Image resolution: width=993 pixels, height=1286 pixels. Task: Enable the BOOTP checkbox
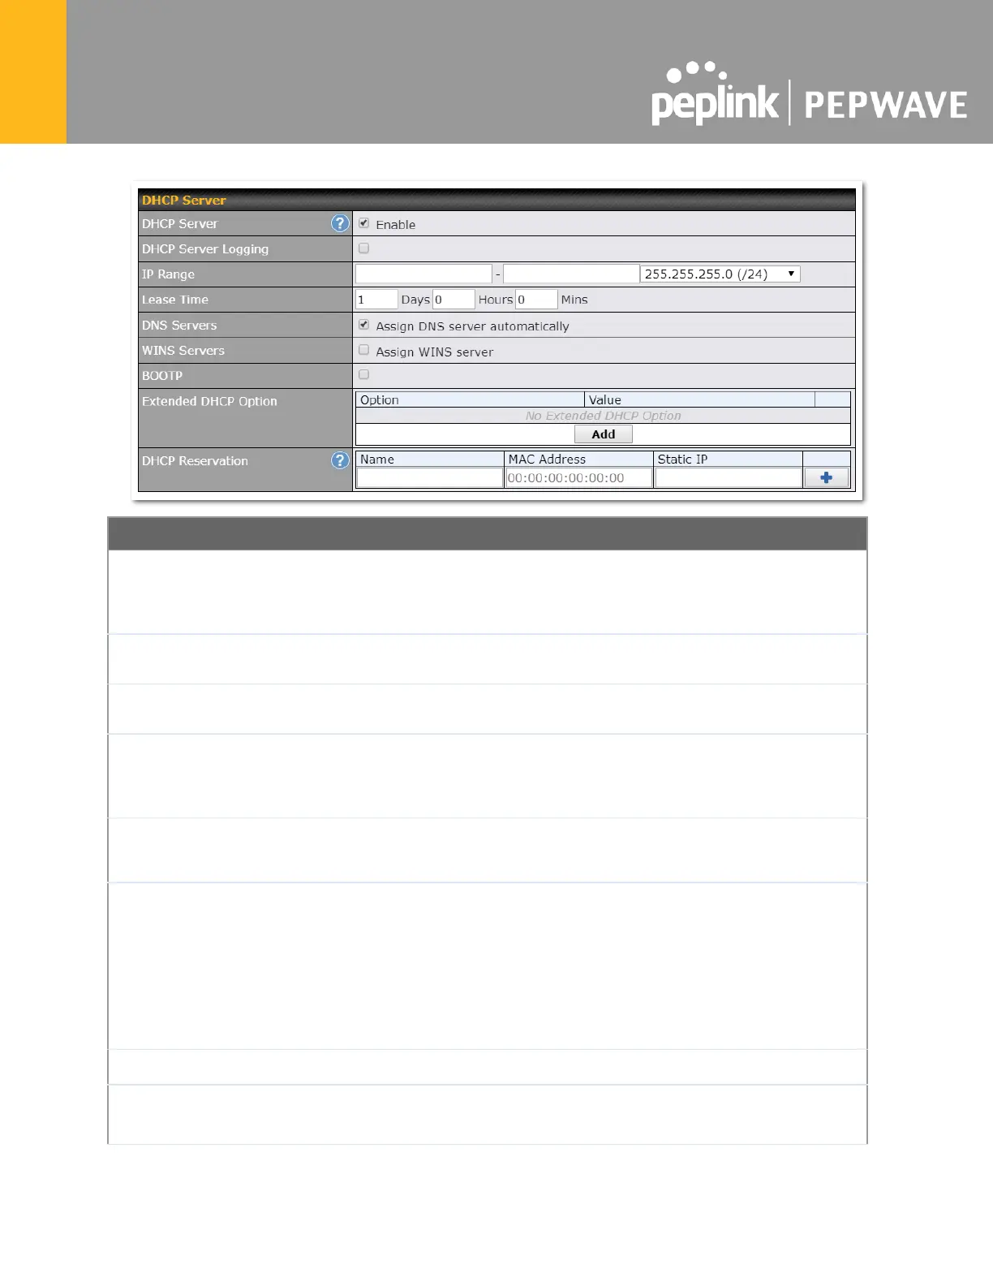(364, 375)
